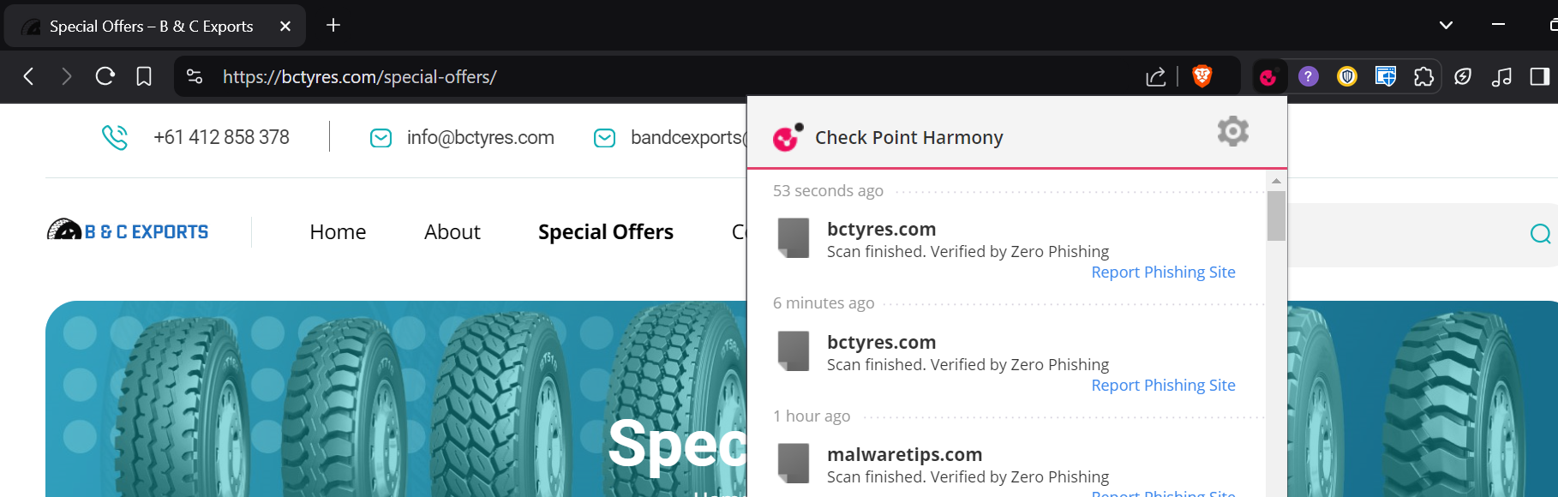
Task: Open the tab search dropdown arrow
Action: click(x=1446, y=26)
